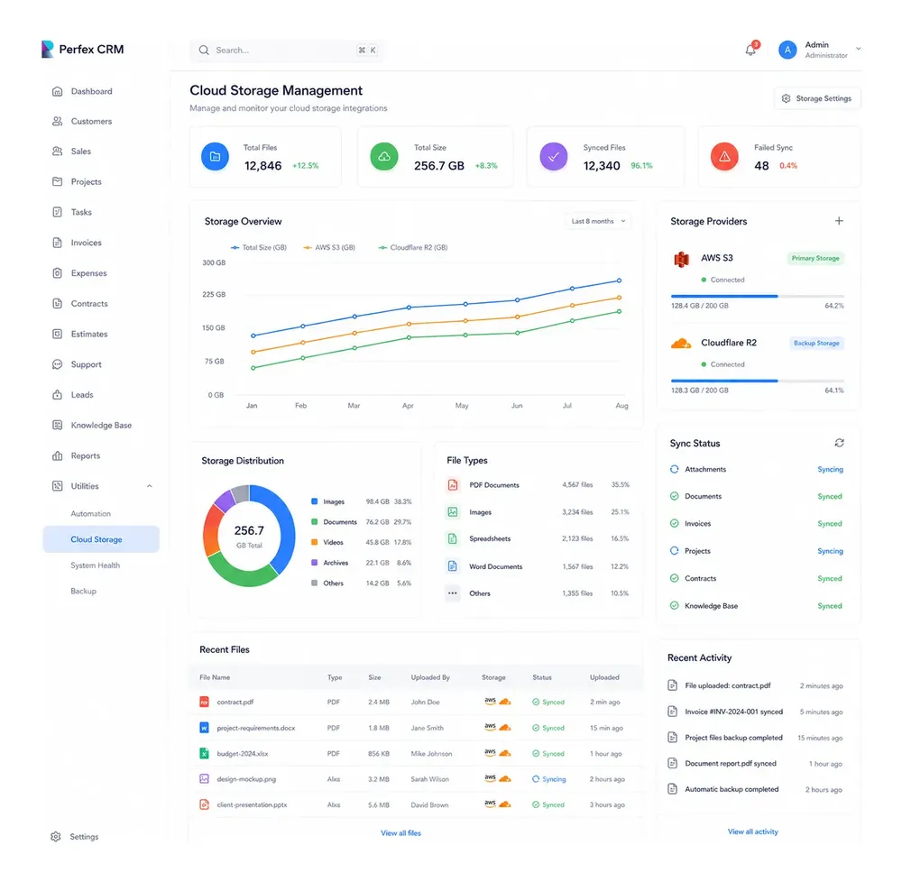The image size is (902, 882).
Task: Click the Aug data point on Total Size line
Action: pyautogui.click(x=619, y=280)
